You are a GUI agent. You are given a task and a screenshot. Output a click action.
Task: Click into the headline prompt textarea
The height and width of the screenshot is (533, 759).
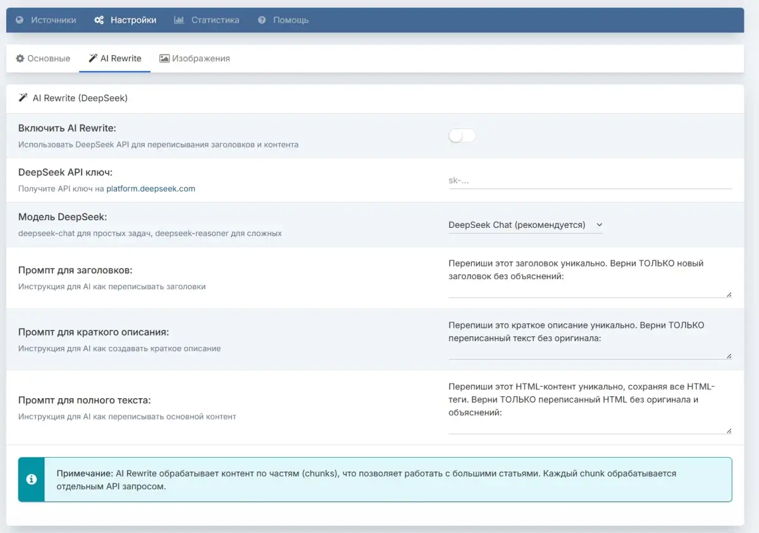[589, 276]
